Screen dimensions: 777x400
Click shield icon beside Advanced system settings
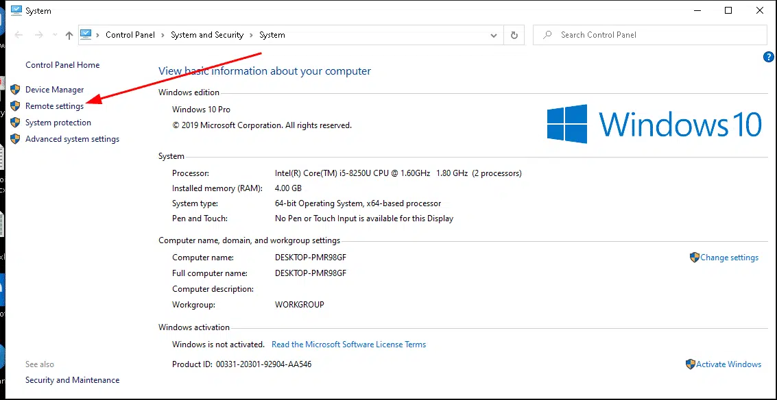pos(15,139)
